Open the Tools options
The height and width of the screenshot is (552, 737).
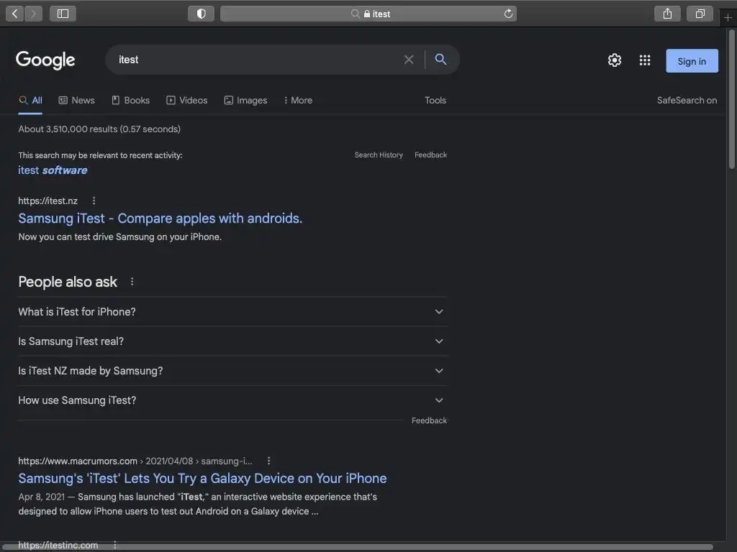(x=435, y=100)
